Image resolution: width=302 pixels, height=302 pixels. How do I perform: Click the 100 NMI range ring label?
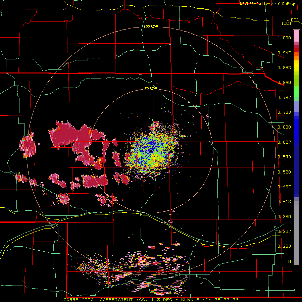pos(151,27)
